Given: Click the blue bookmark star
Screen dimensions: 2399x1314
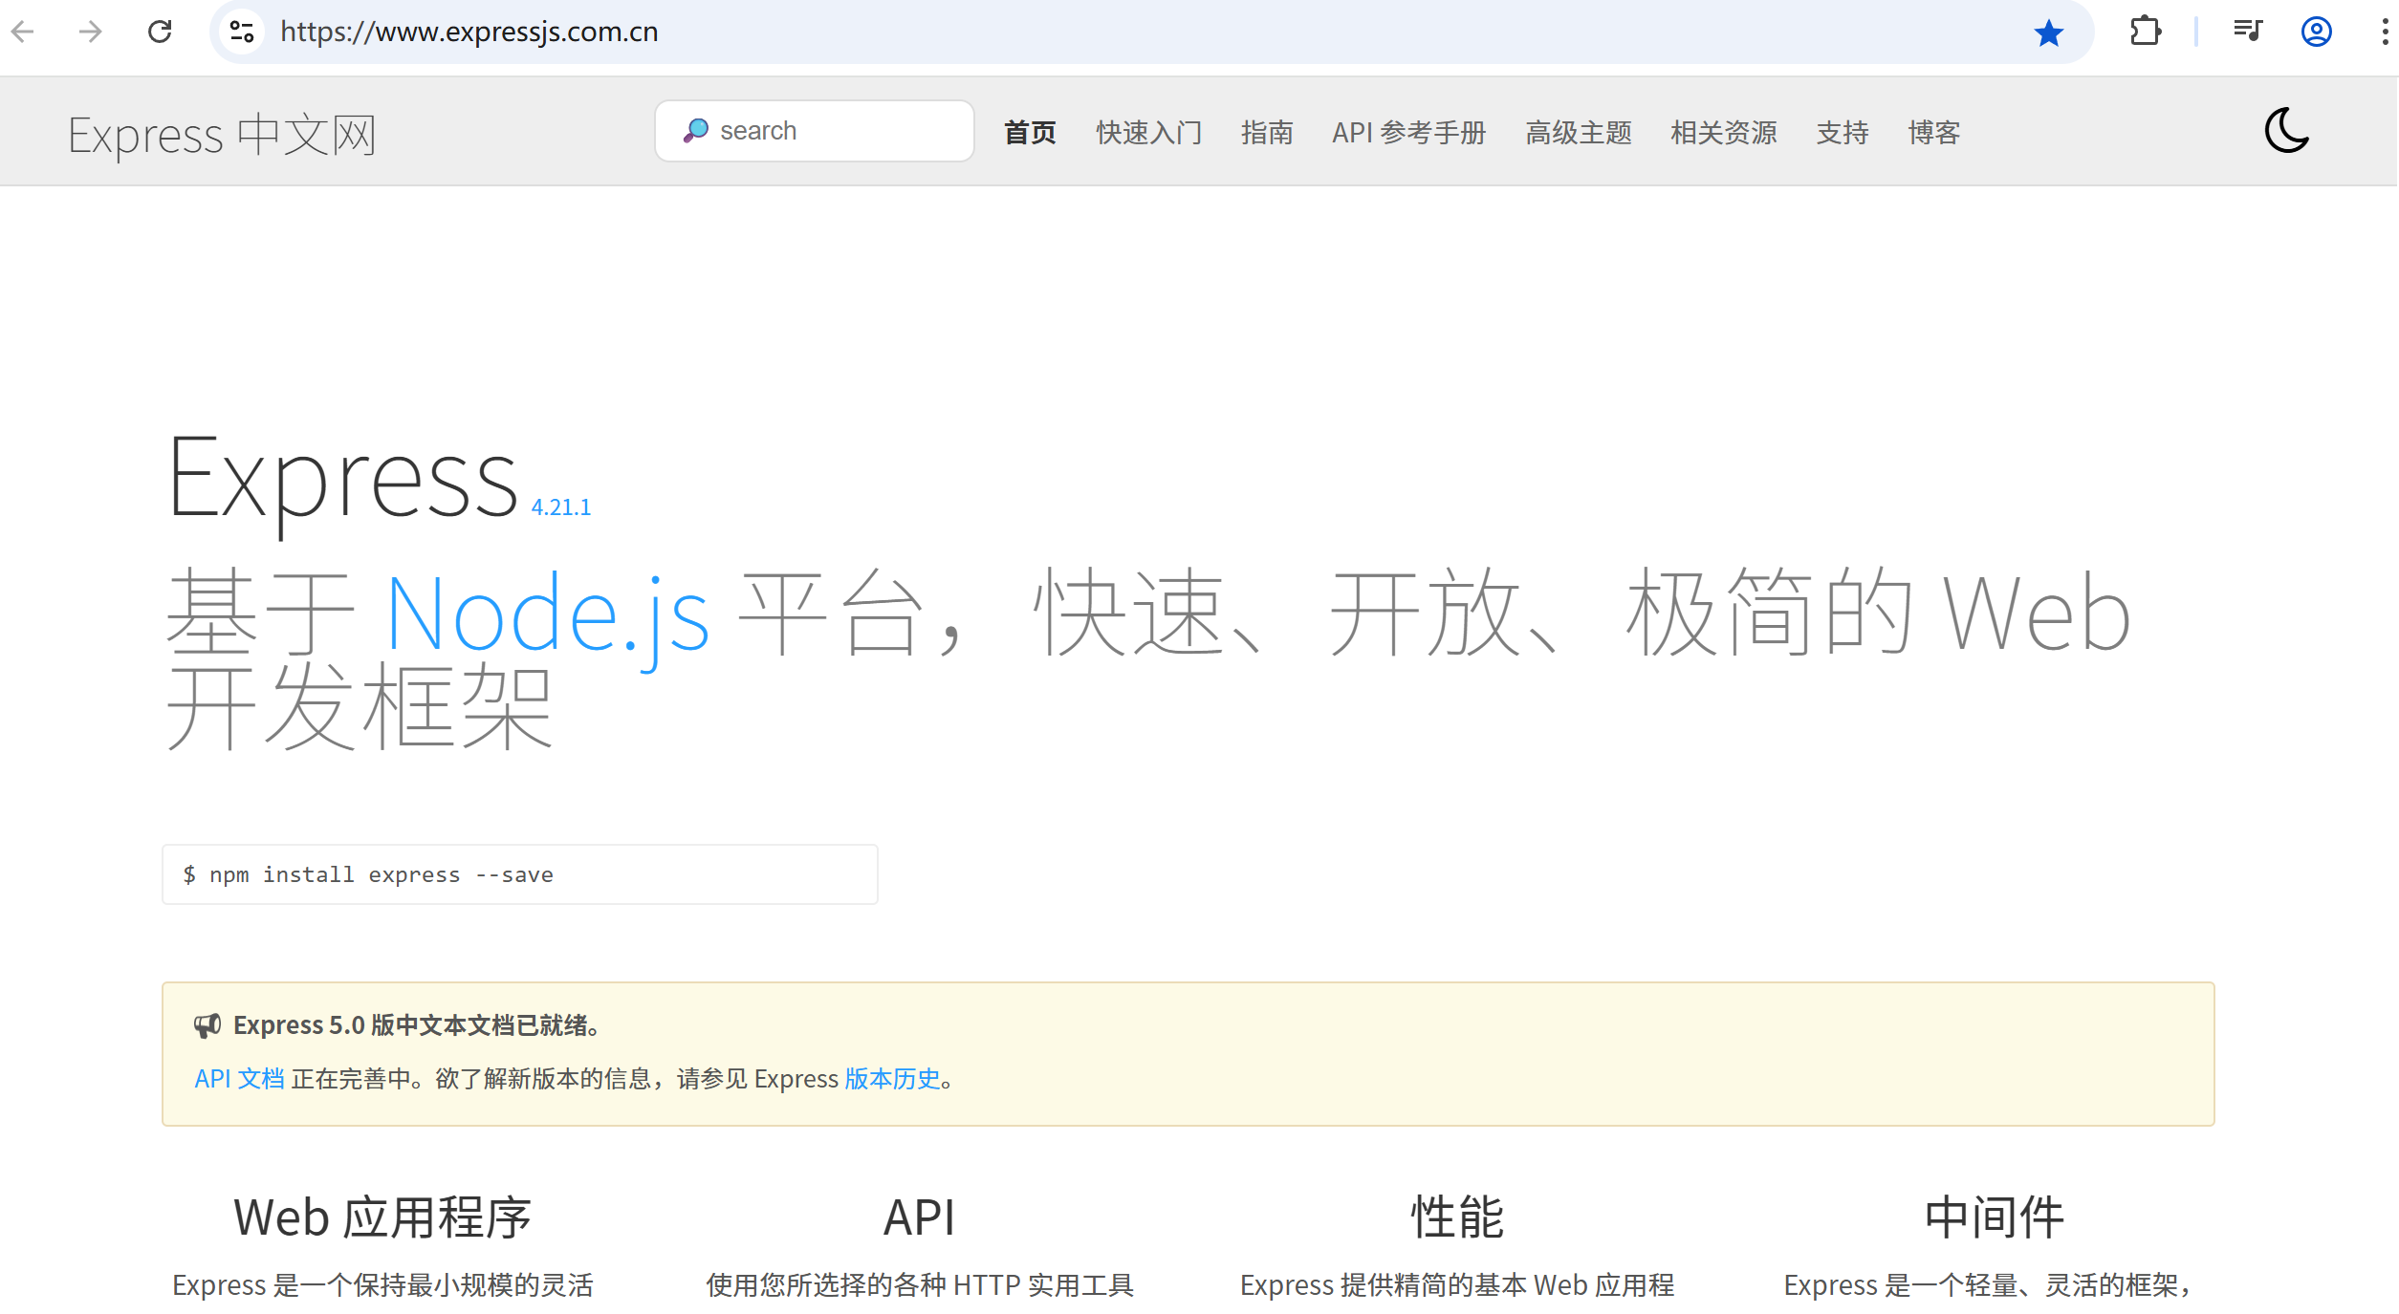Looking at the screenshot, I should [2048, 32].
